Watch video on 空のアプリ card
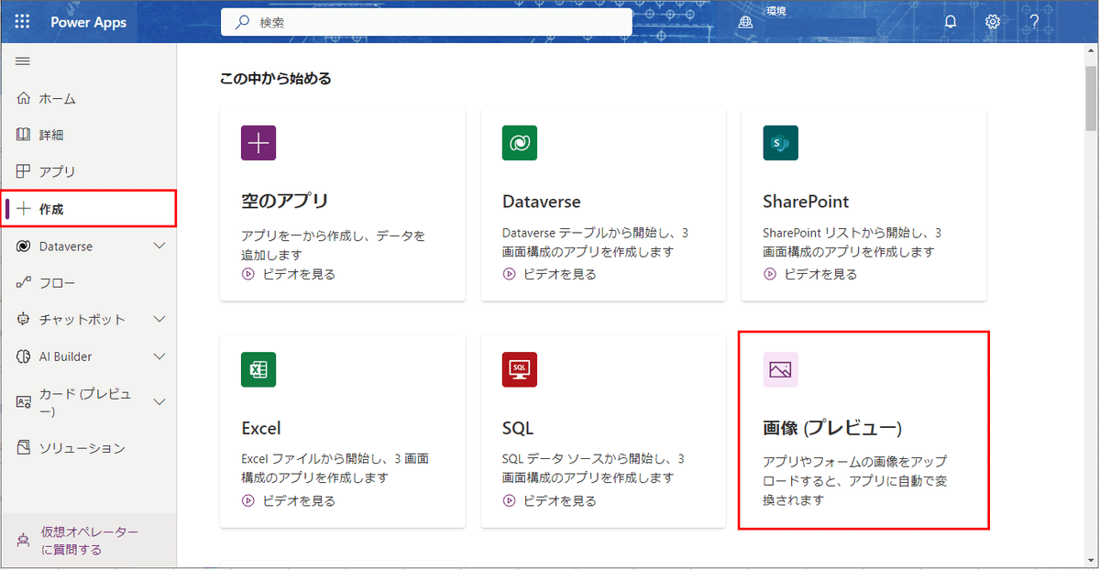The width and height of the screenshot is (1100, 570). coord(289,274)
